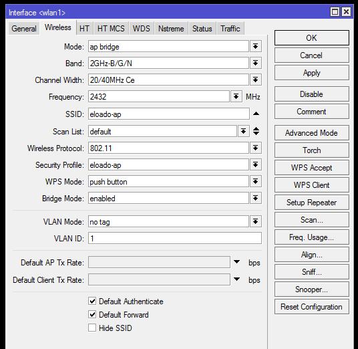
Task: Click the WPS Mode push button field
Action: pyautogui.click(x=168, y=181)
